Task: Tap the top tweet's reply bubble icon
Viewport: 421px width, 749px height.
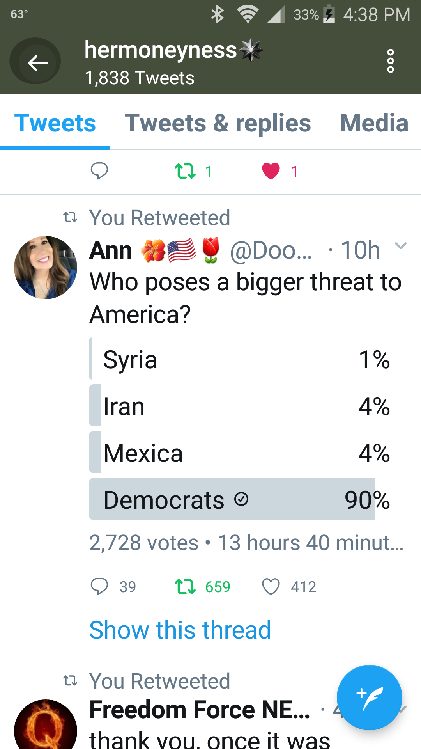Action: pos(99,171)
